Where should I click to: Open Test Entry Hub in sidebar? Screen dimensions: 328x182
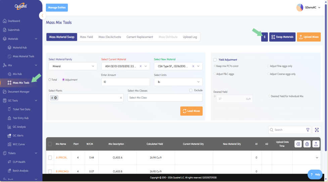pyautogui.click(x=20, y=118)
